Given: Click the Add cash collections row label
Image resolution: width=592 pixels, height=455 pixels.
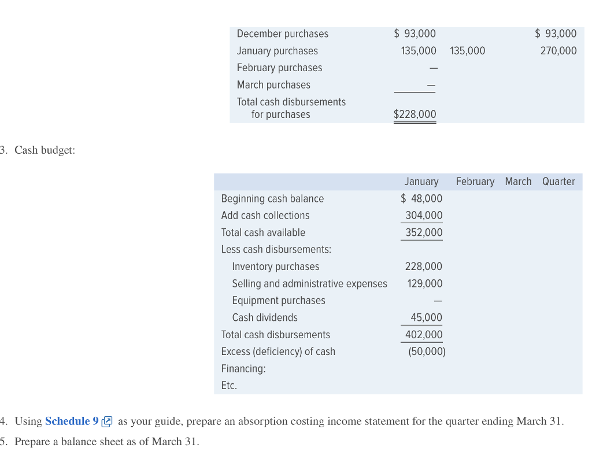Looking at the screenshot, I should tap(265, 216).
